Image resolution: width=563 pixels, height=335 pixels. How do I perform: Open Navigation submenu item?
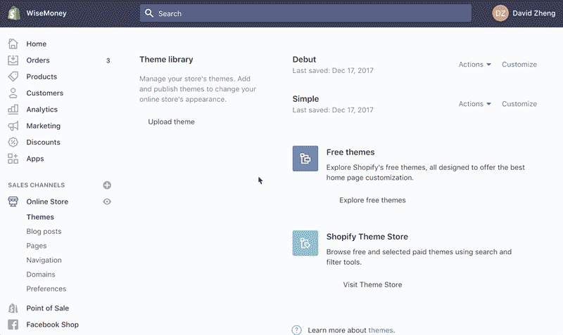point(44,260)
